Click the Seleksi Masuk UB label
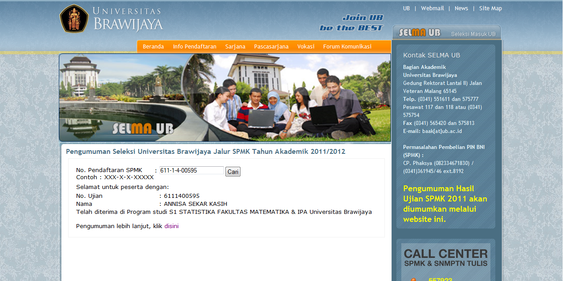 pos(473,34)
